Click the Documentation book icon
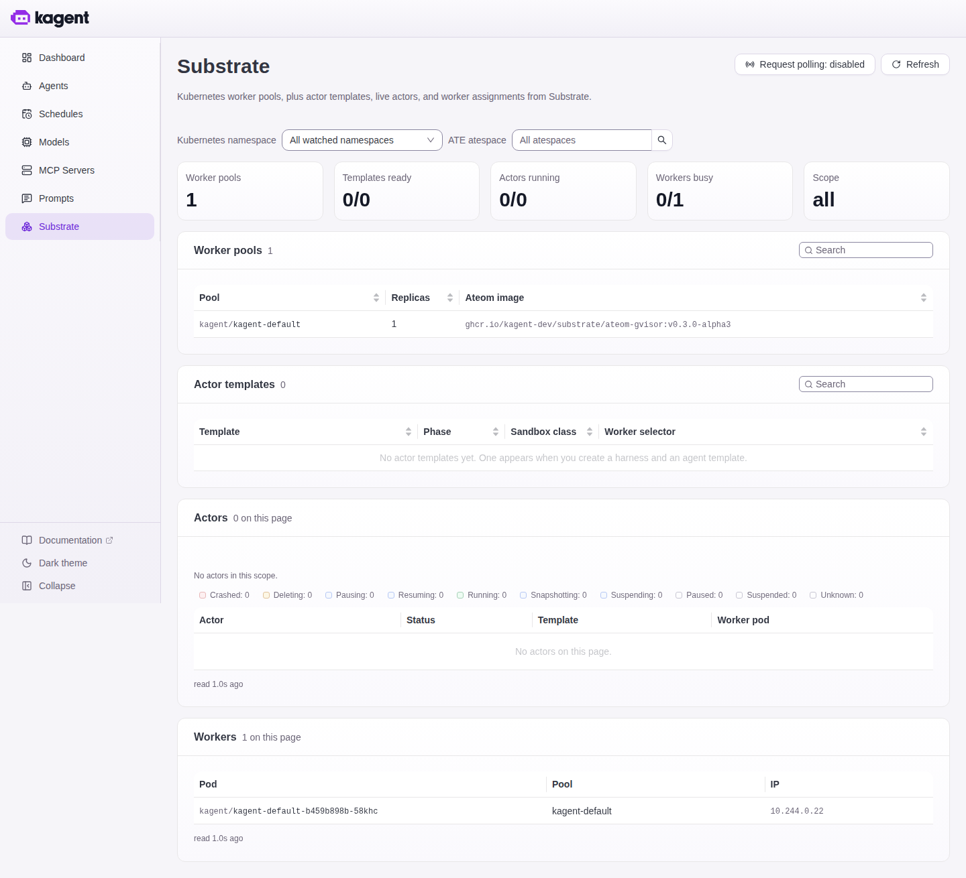 (27, 540)
